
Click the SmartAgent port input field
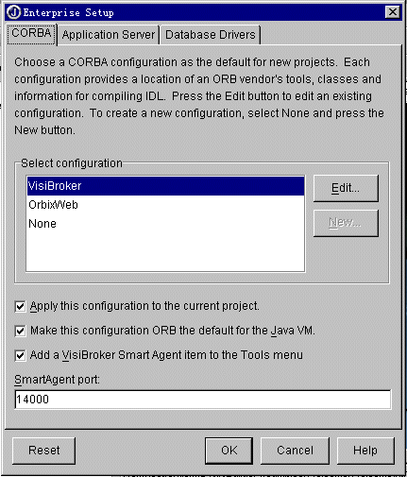pyautogui.click(x=203, y=400)
